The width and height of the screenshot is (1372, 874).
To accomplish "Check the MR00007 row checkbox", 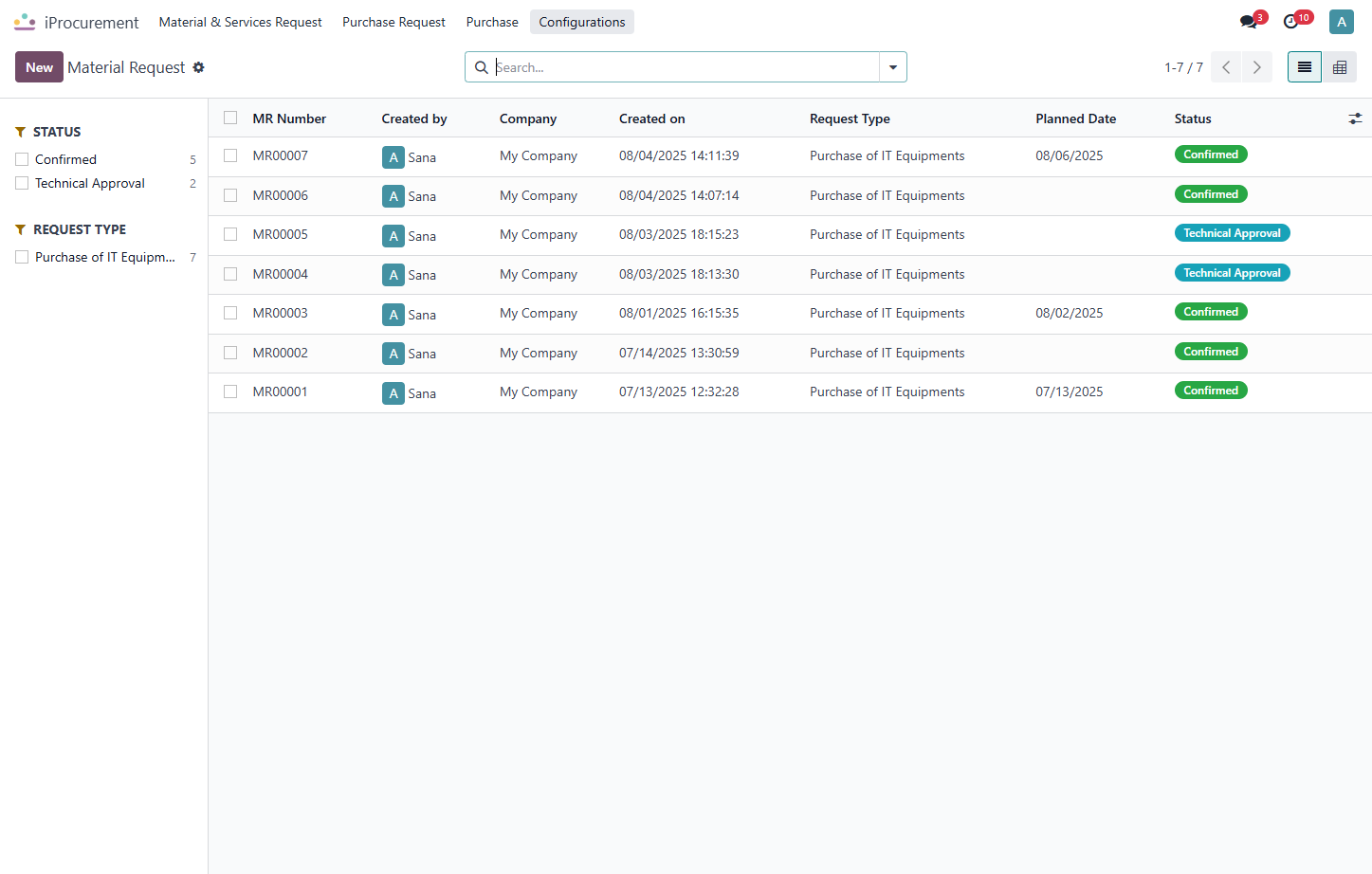I will 230,155.
